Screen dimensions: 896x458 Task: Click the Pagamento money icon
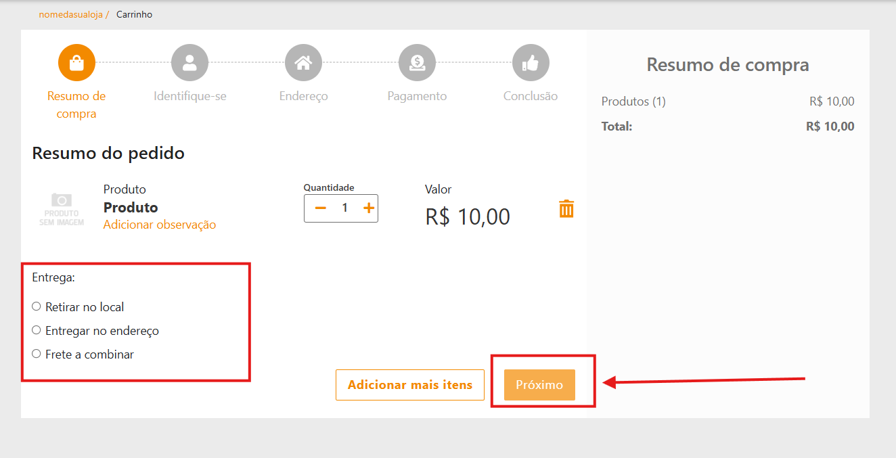417,62
